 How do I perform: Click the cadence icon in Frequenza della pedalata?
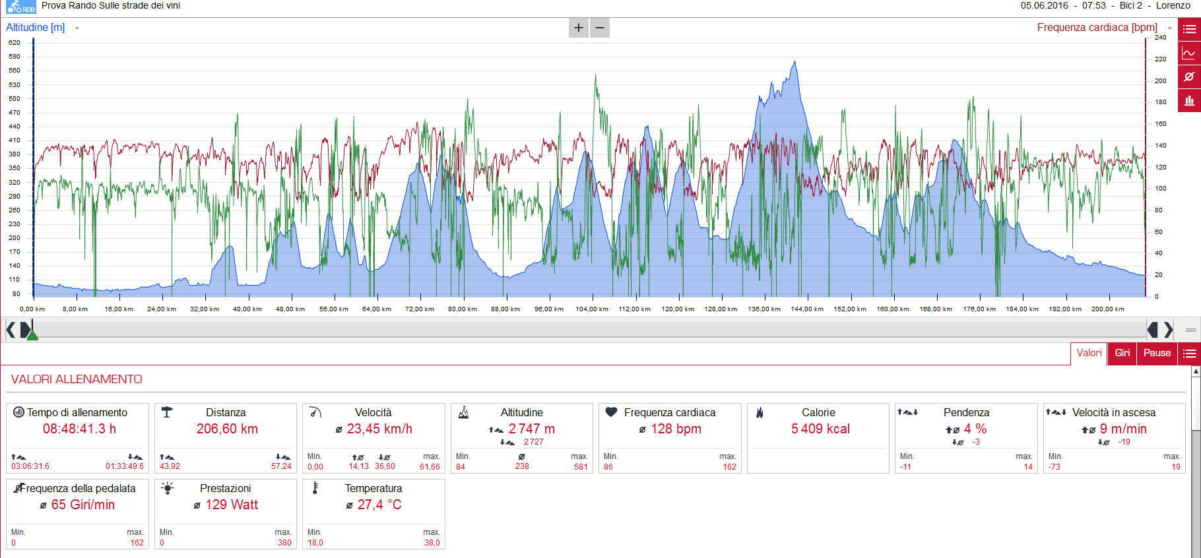(18, 488)
